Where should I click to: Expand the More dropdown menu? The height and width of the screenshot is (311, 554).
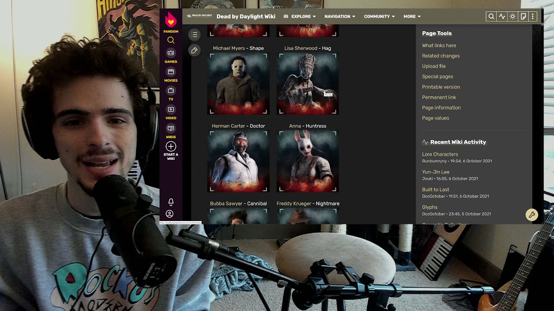click(x=412, y=16)
